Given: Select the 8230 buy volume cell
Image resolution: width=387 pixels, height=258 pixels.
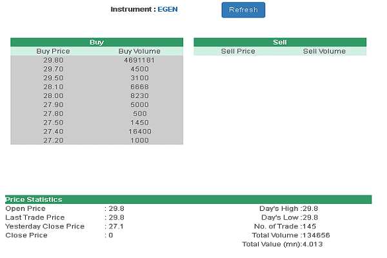Looking at the screenshot, I should [x=139, y=95].
